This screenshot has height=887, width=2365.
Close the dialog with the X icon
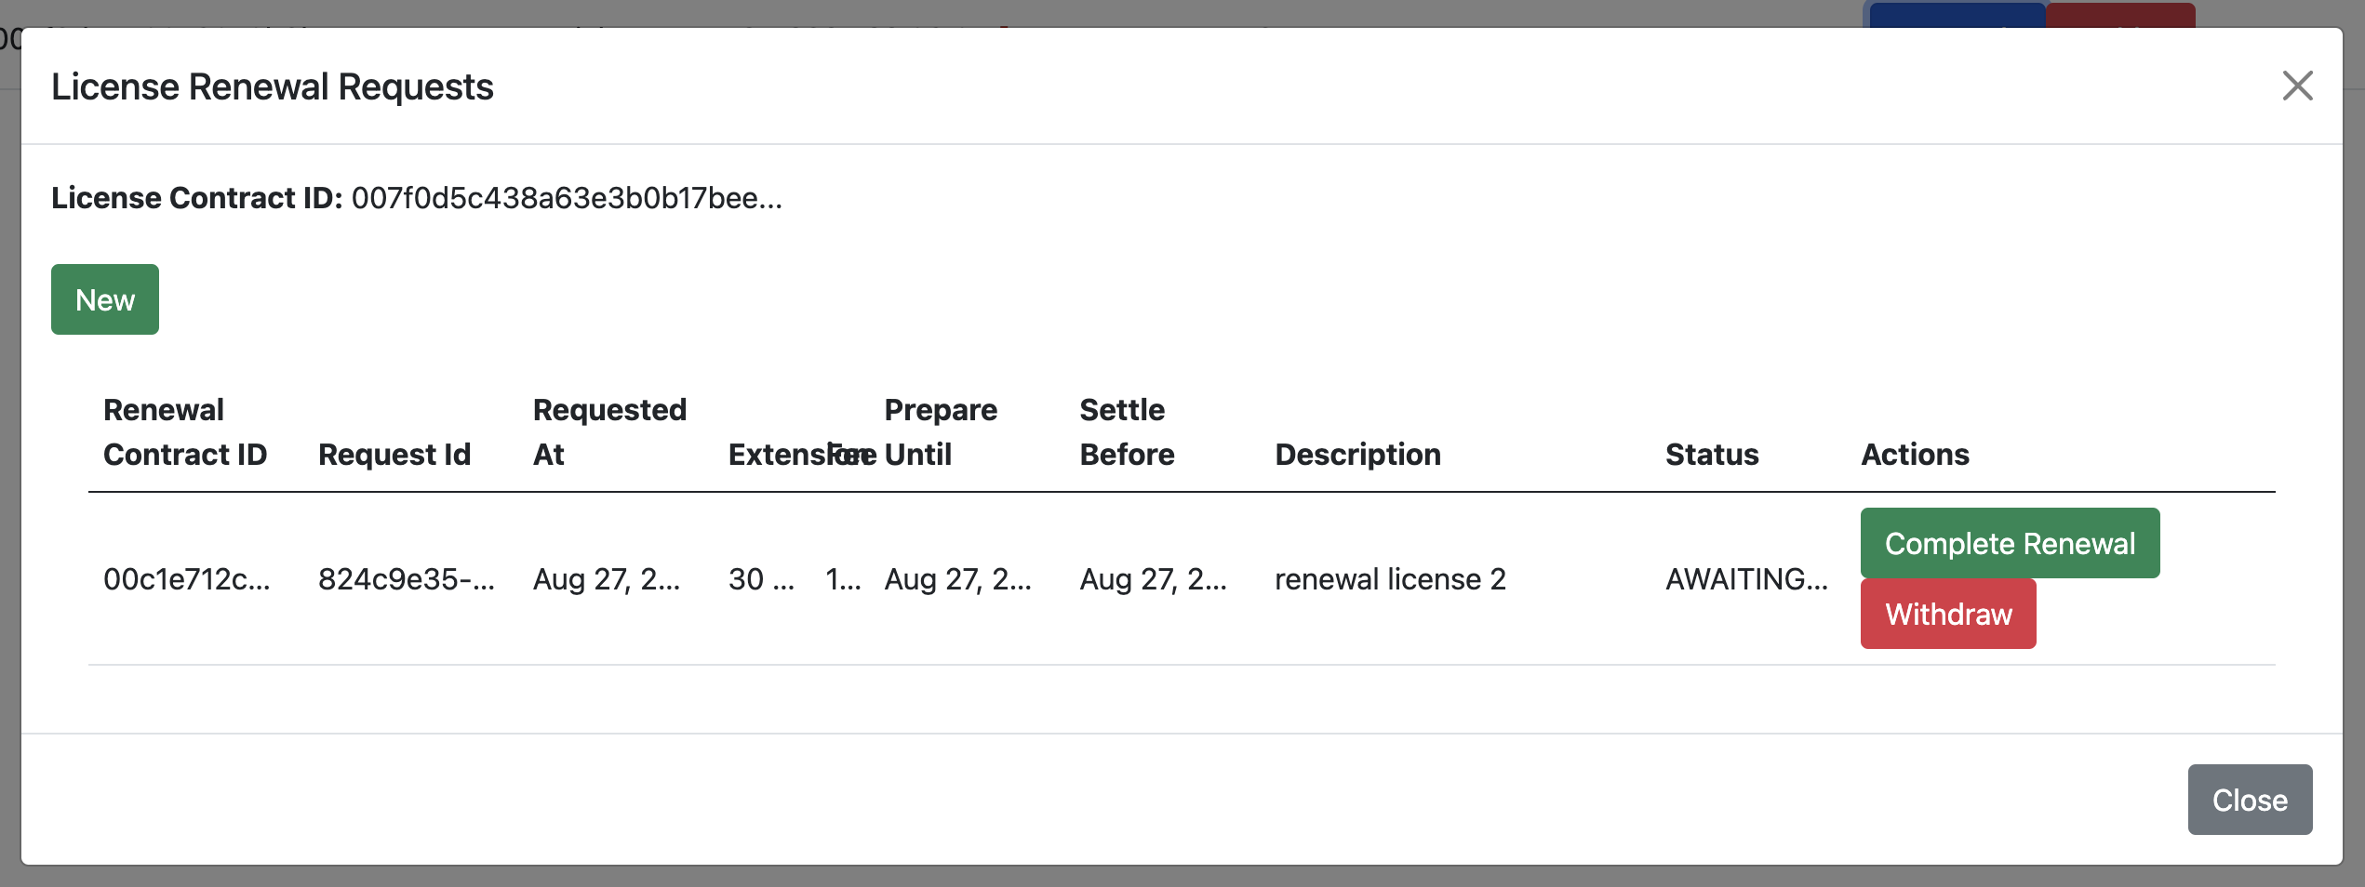click(x=2298, y=86)
